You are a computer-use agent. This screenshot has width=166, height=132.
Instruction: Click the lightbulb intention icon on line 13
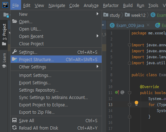pyautogui.click(x=136, y=103)
